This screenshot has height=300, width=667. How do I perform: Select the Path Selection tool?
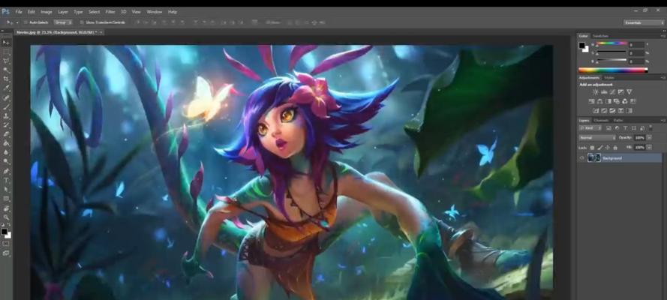pyautogui.click(x=7, y=189)
